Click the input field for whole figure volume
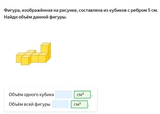Image resolution: width=160 pixels, height=114 pixels. tap(60, 104)
